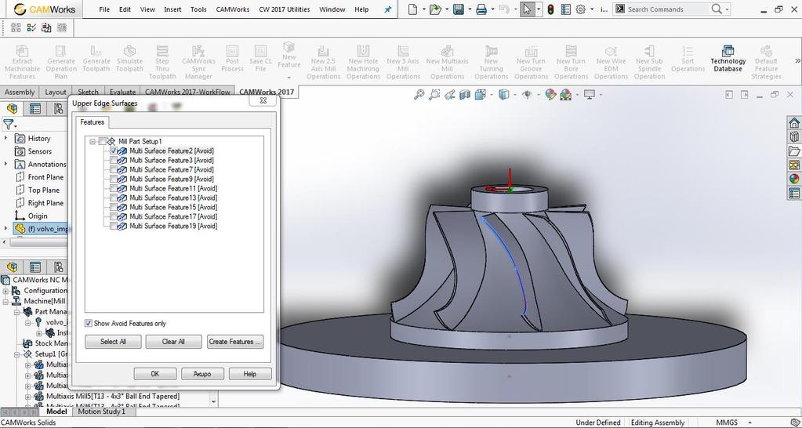Click the Select All button

(x=113, y=342)
